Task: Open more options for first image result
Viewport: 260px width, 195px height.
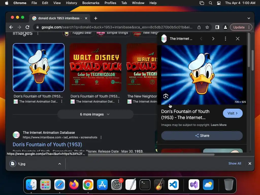Action: tap(62, 101)
